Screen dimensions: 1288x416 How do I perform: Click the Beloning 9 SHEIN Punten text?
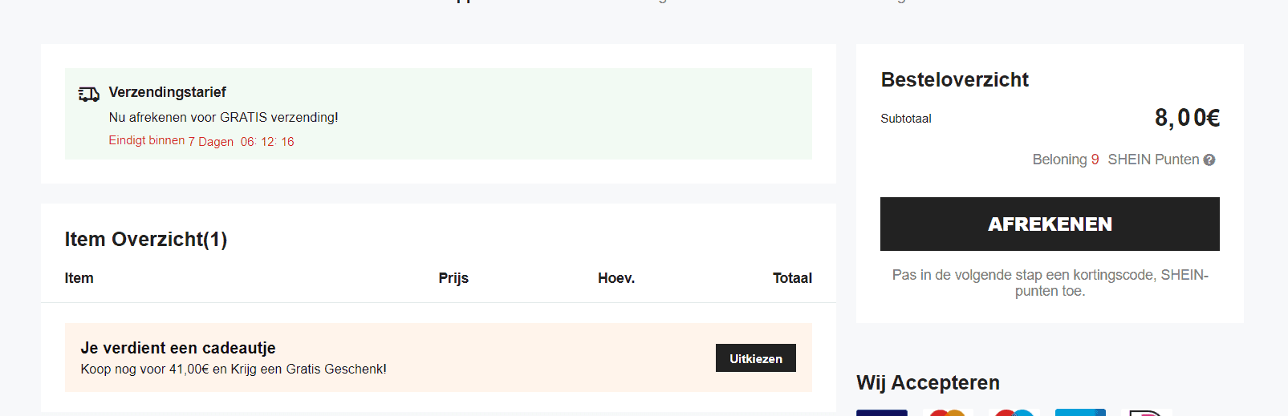1115,160
